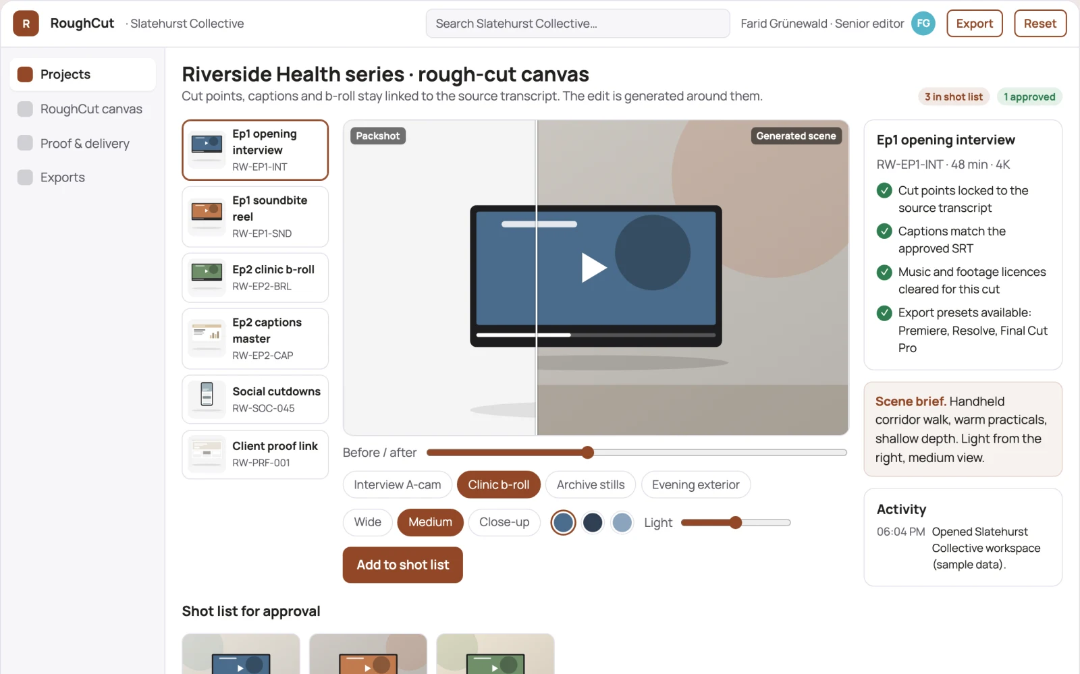The height and width of the screenshot is (674, 1080).
Task: Click the Proof & delivery sidebar icon
Action: pyautogui.click(x=25, y=143)
